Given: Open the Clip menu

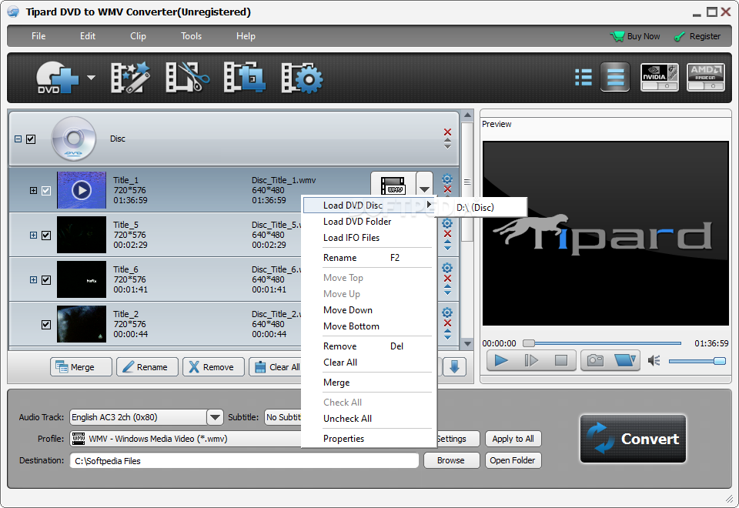Looking at the screenshot, I should [138, 36].
